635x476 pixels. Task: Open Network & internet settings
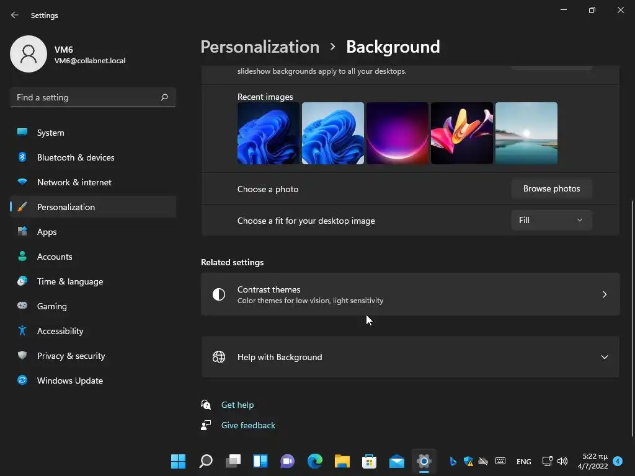(x=93, y=182)
